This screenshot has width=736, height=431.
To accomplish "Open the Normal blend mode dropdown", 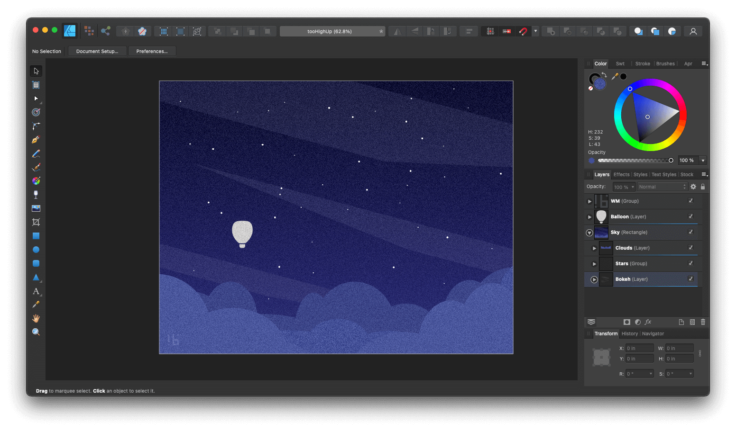I will pos(662,186).
